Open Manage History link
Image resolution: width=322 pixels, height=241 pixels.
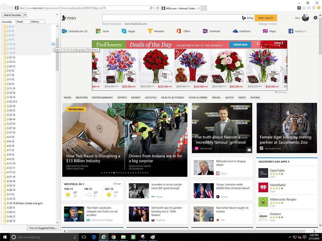pyautogui.click(x=268, y=24)
